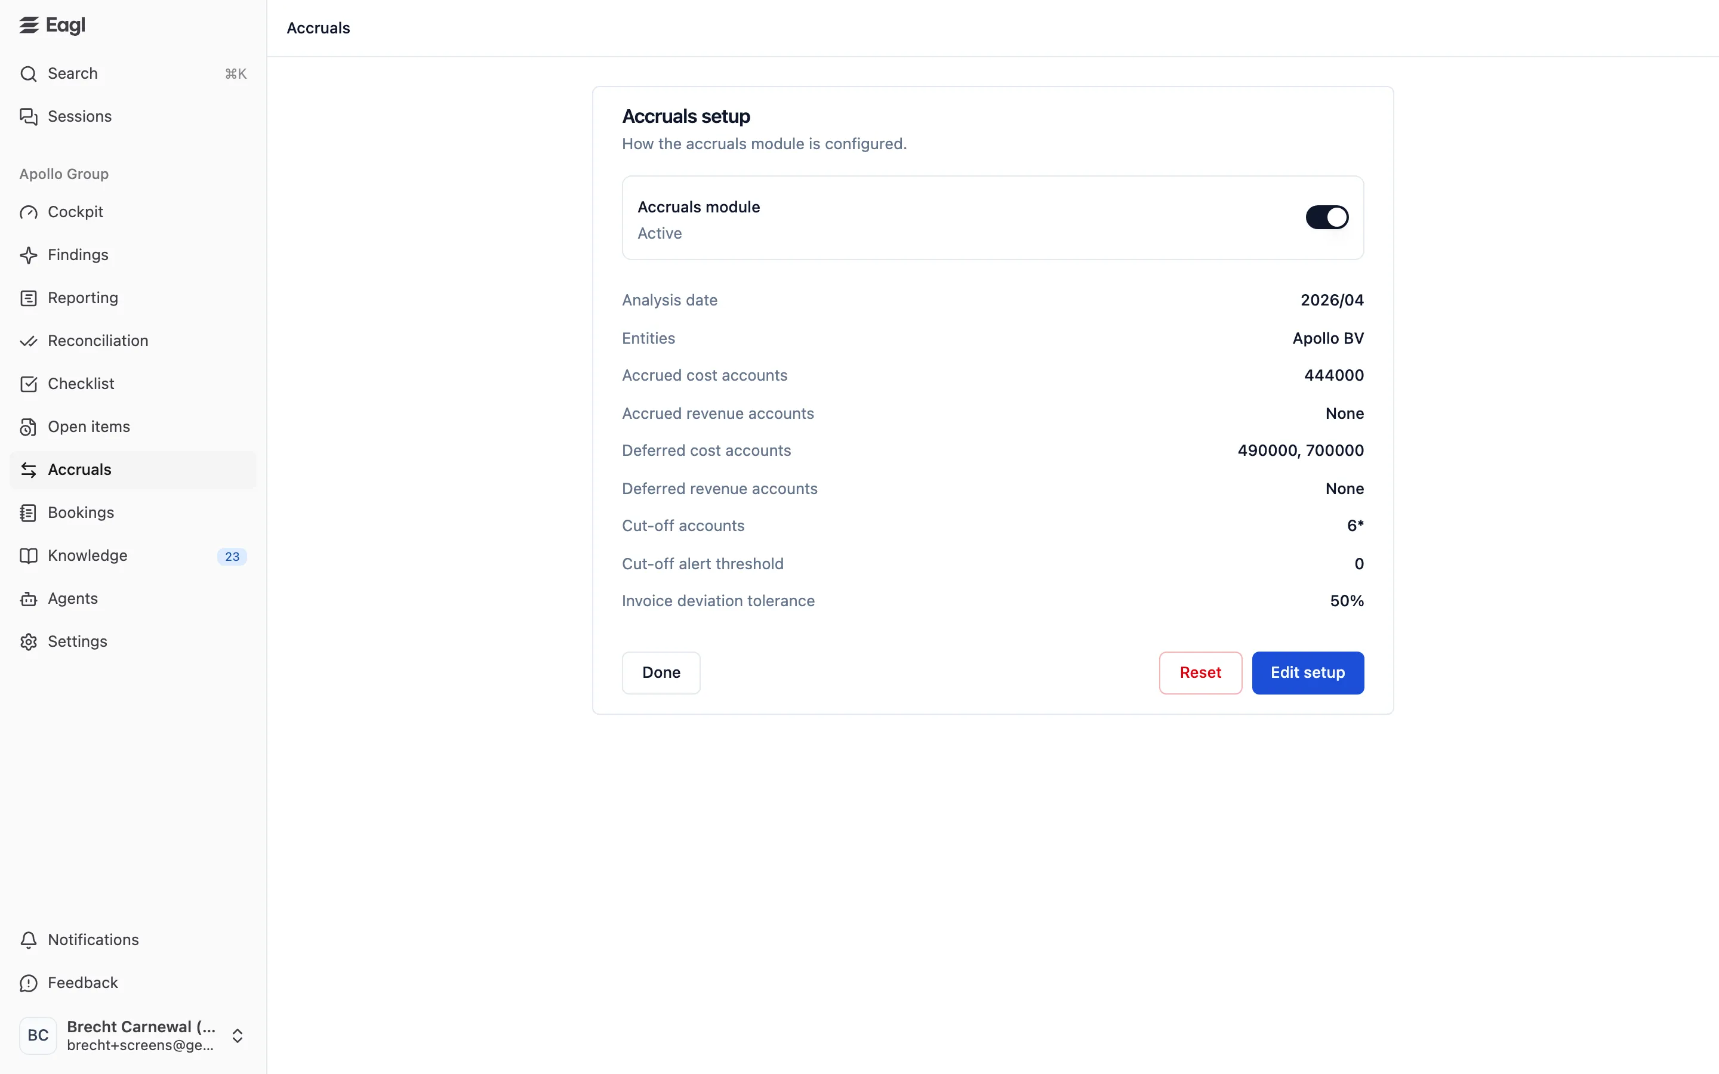This screenshot has height=1074, width=1719.
Task: Click the Cut-off alert threshold label
Action: 703,564
